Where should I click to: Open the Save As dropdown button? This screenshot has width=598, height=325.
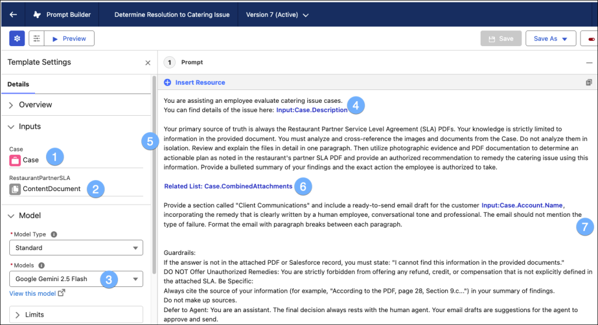point(551,39)
